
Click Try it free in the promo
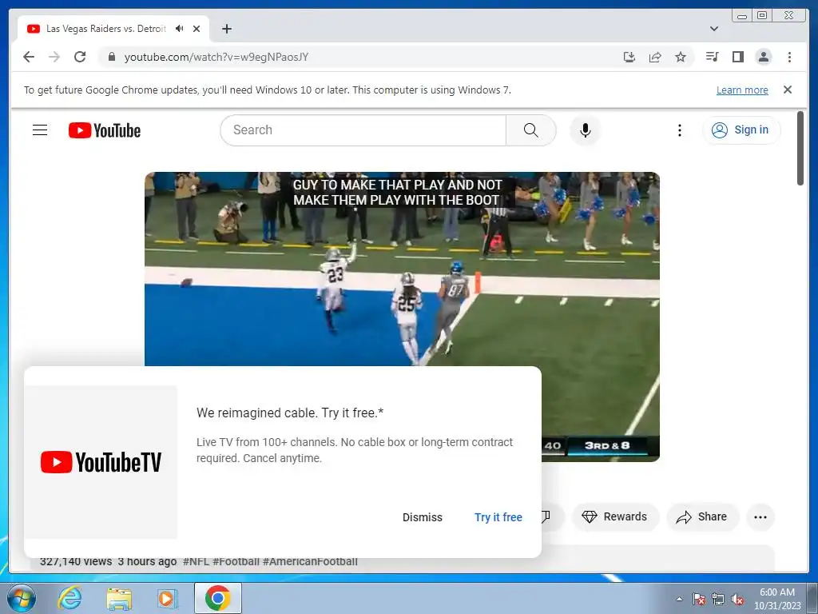(x=498, y=517)
